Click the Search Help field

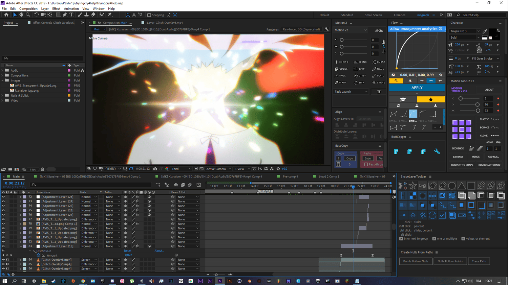pyautogui.click(x=481, y=15)
